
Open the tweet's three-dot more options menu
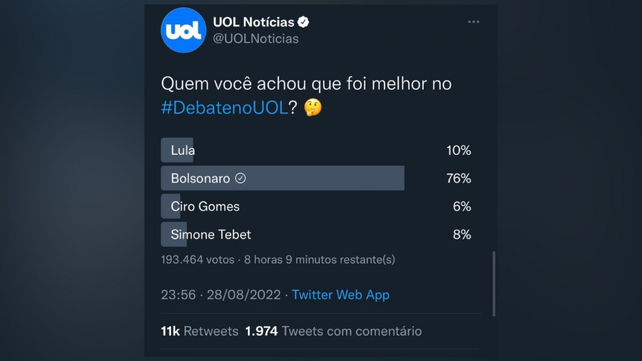pos(474,22)
